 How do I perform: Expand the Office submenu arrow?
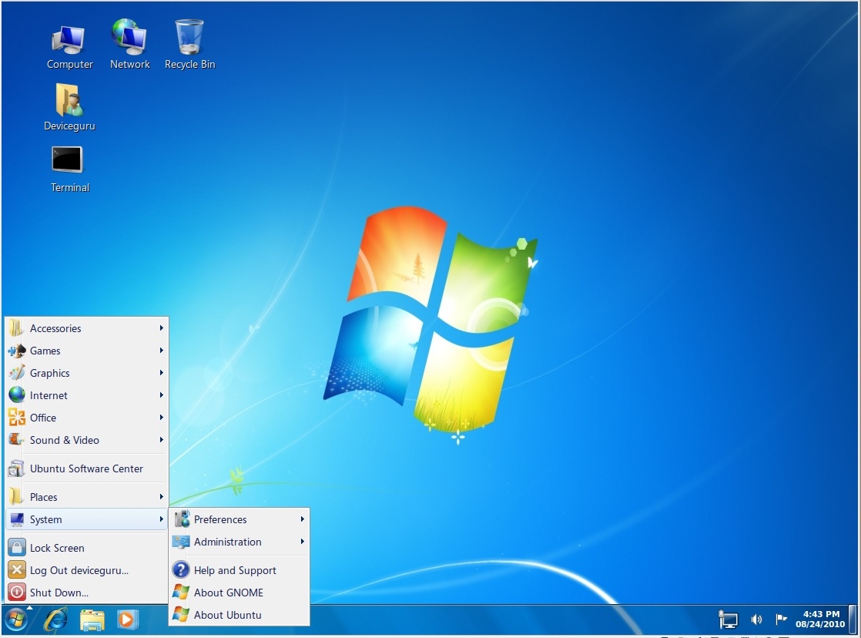click(162, 417)
